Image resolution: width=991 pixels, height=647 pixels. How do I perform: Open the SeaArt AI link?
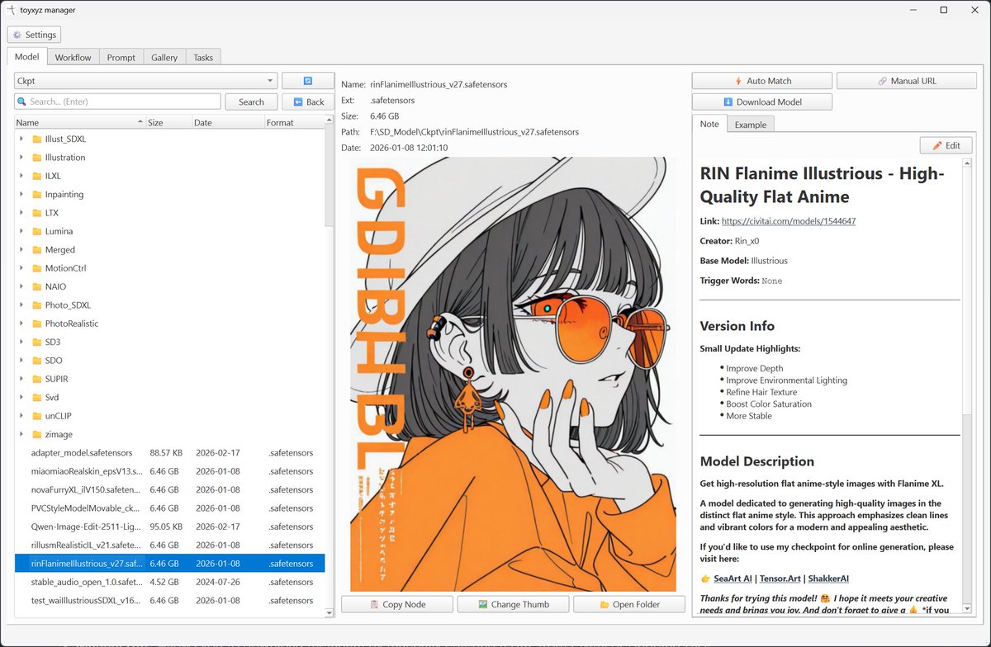[733, 579]
